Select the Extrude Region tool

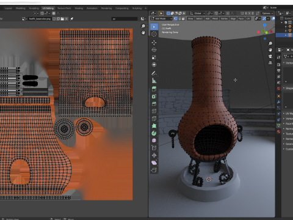pyautogui.click(x=154, y=89)
